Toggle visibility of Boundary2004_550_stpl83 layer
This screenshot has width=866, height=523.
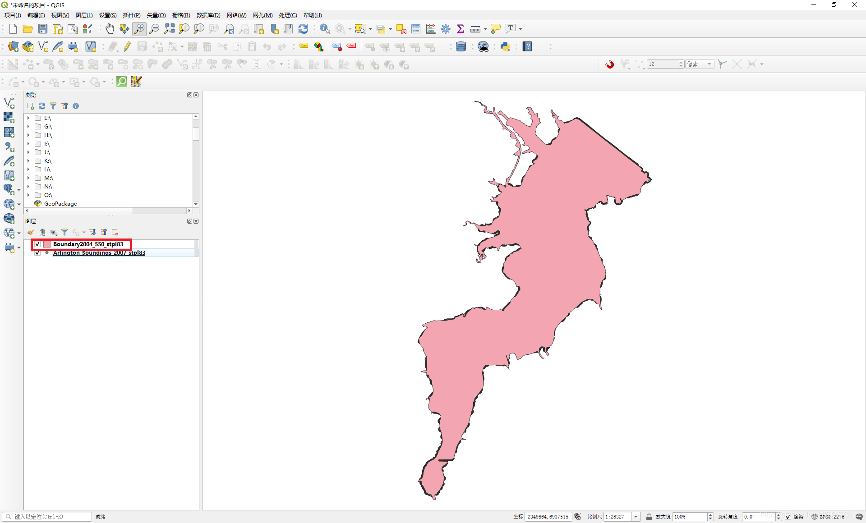click(37, 244)
